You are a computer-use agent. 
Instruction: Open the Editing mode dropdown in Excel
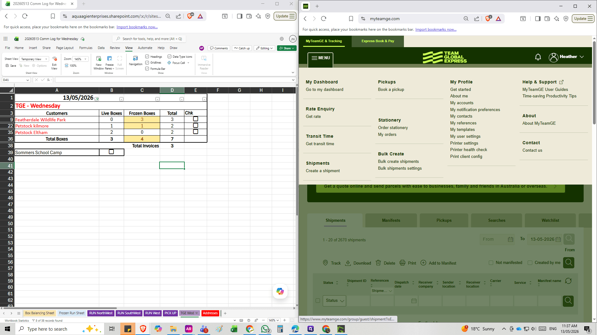265,48
